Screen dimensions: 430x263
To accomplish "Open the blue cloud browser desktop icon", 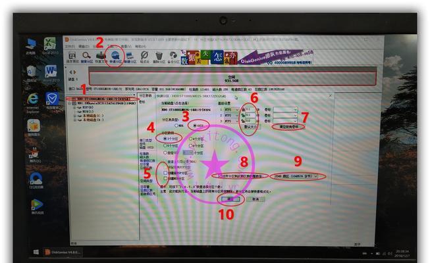I will click(36, 180).
